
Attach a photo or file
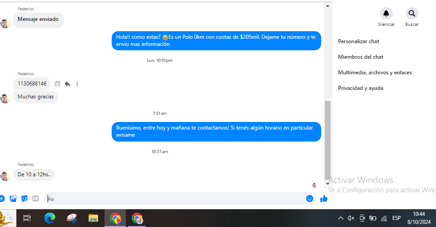click(13, 199)
